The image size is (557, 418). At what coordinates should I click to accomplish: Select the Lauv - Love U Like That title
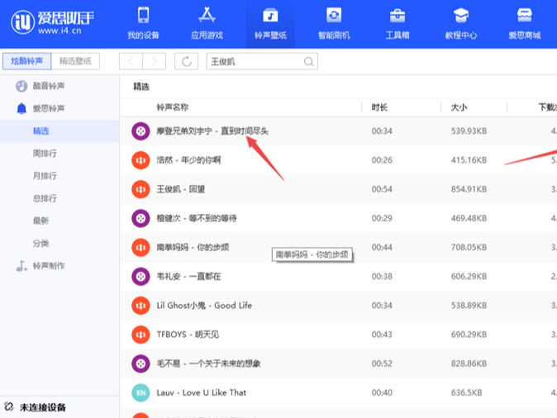click(202, 392)
